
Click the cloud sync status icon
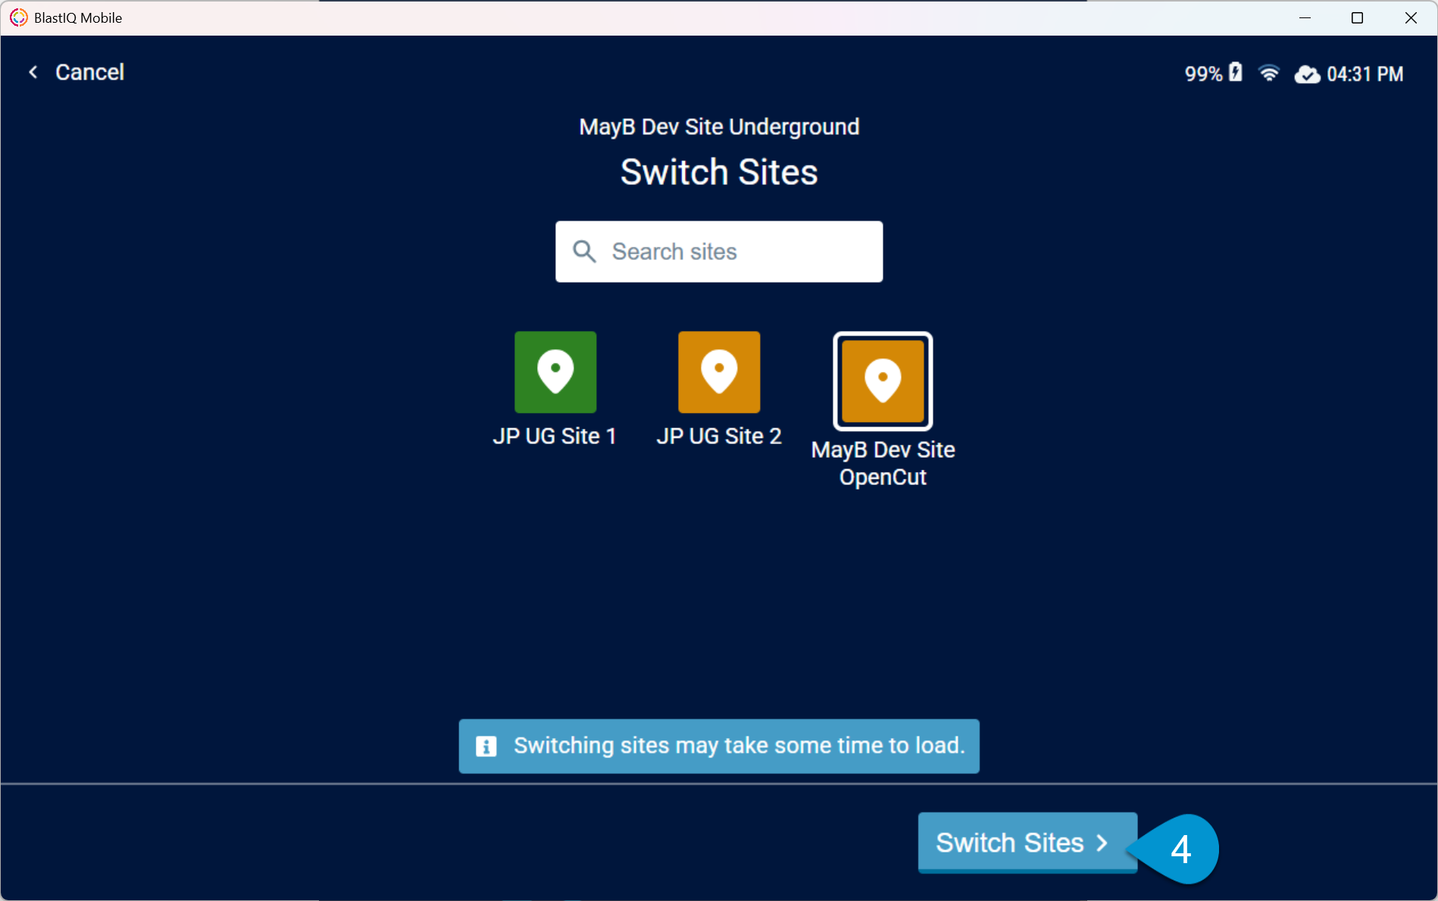click(x=1307, y=74)
